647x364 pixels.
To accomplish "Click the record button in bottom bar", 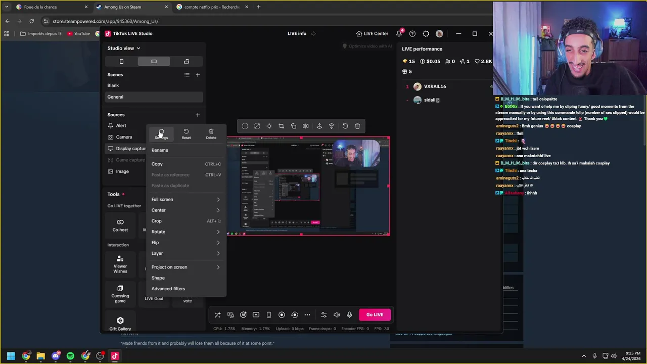I will [x=282, y=315].
